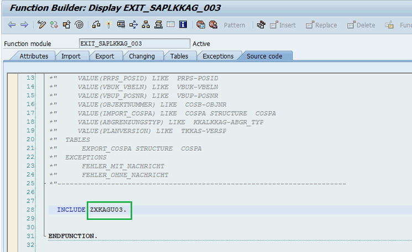
Task: Click the Set/Delete Session Breakpoint icon
Action: 201,25
